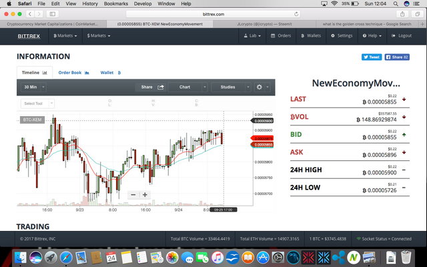Click the BVOL value 148.86929874
Image resolution: width=427 pixels, height=267 pixels.
pyautogui.click(x=376, y=119)
